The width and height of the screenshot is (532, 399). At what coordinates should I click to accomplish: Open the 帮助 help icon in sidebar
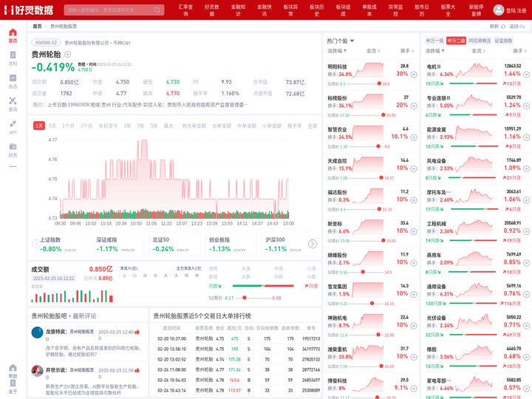coord(13,368)
